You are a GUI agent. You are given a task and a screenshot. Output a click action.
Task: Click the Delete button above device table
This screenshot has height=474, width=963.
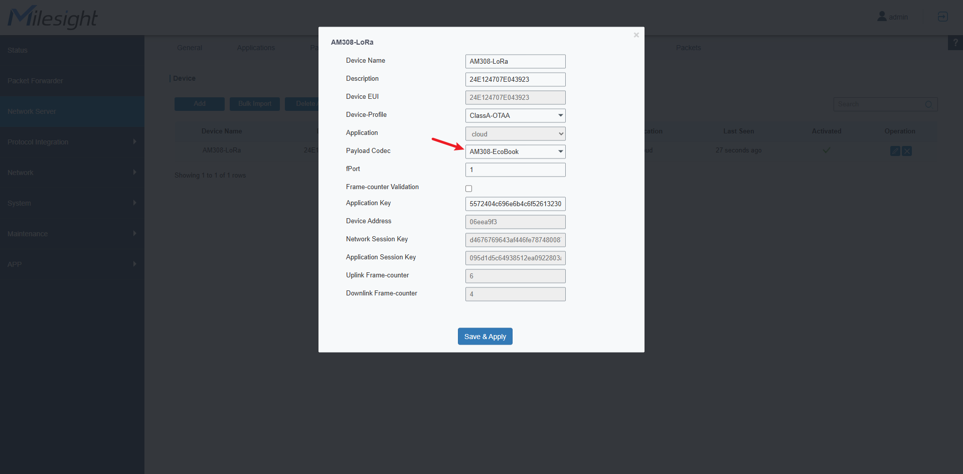(x=302, y=104)
